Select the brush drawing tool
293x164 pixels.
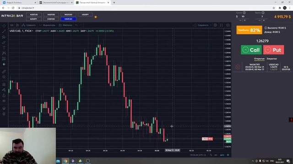pos(4,42)
